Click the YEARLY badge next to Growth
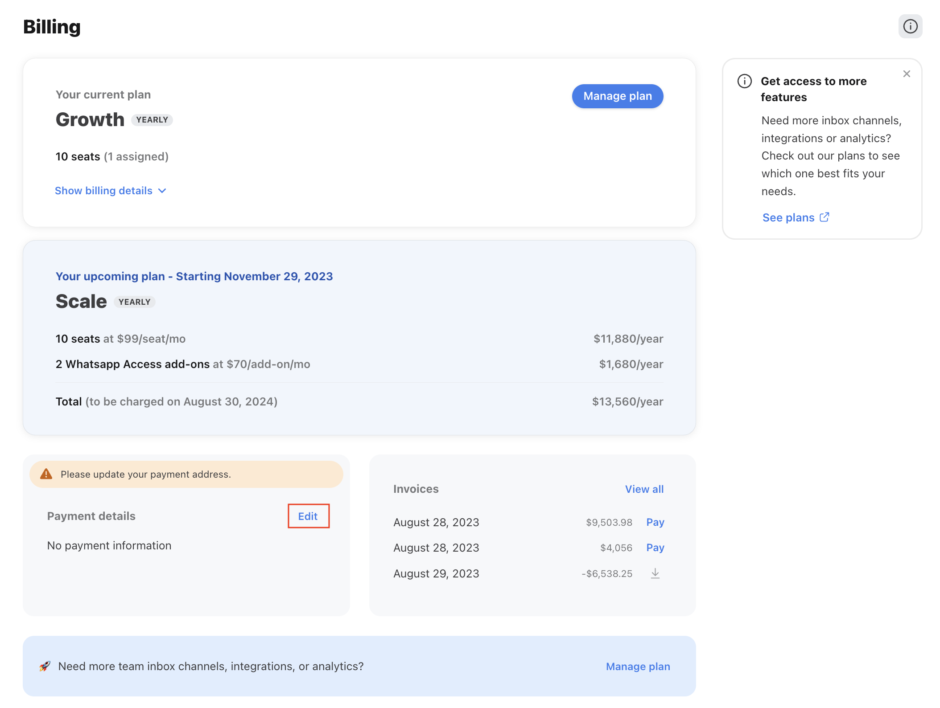This screenshot has width=940, height=708. click(152, 120)
